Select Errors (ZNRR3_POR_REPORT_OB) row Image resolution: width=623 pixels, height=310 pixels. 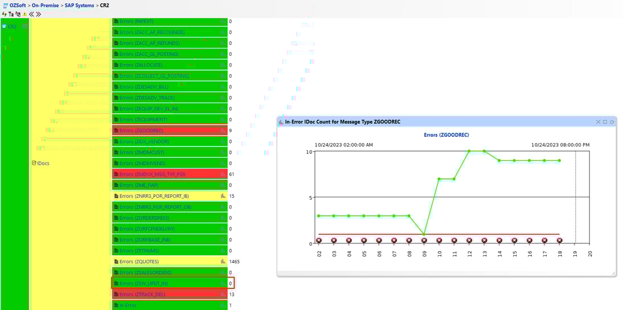(170, 207)
